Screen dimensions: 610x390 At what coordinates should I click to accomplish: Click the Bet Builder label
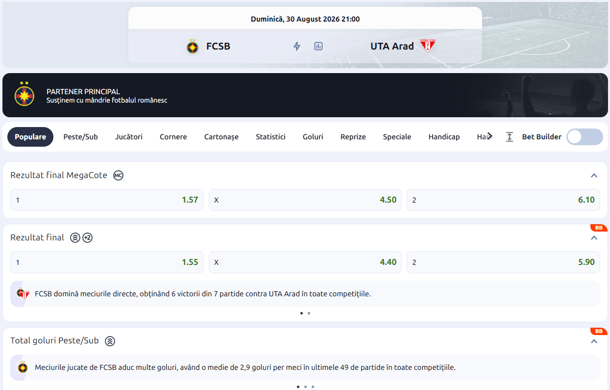542,137
